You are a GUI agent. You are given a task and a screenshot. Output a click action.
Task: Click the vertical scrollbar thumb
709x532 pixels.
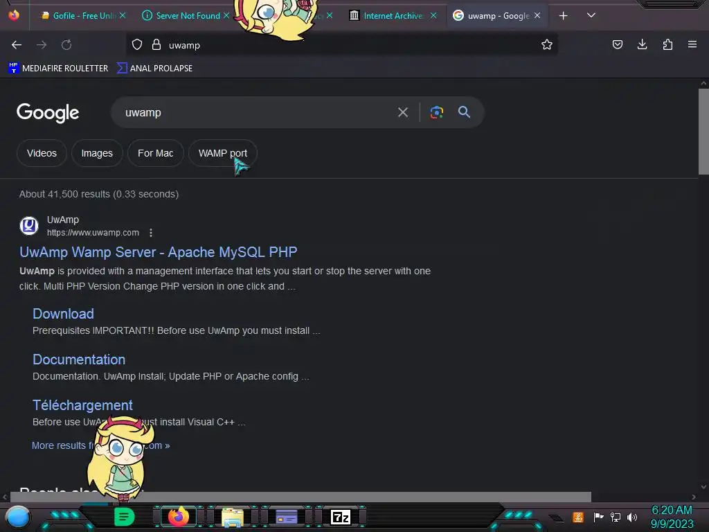[x=703, y=131]
